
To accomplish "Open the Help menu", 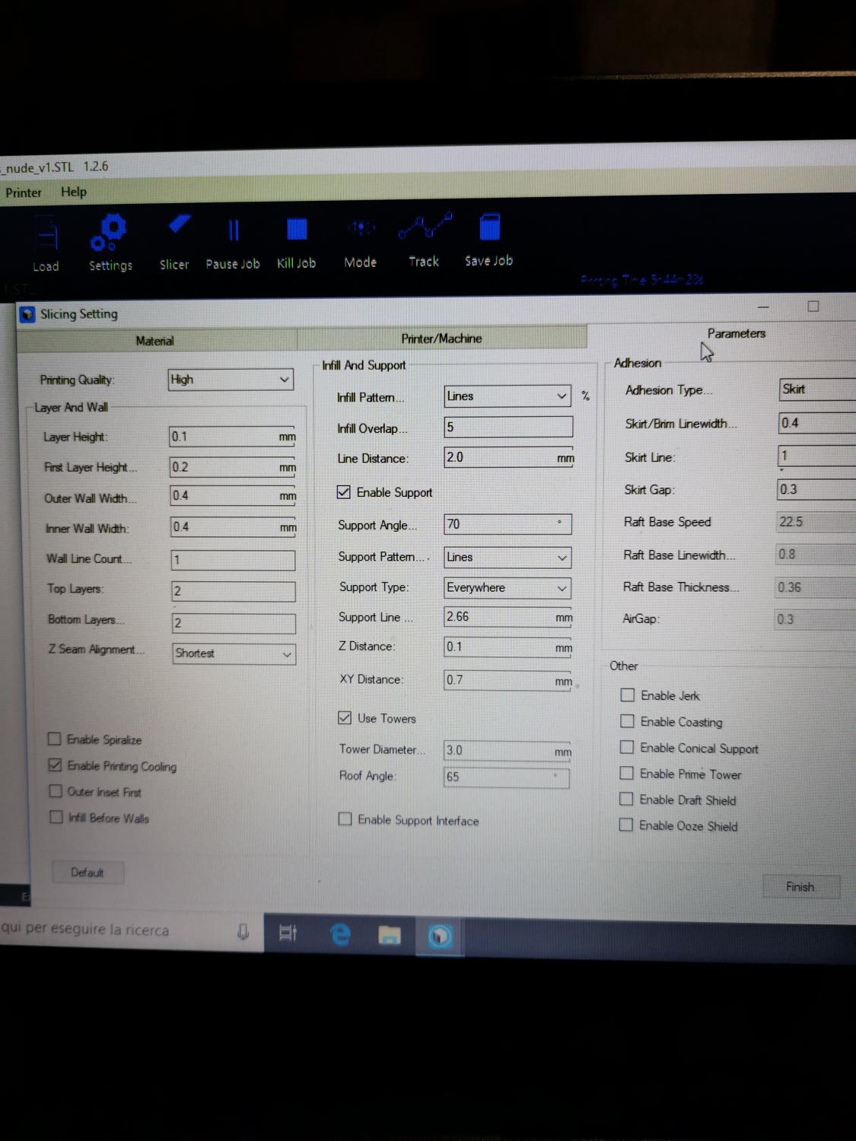I will [x=74, y=192].
